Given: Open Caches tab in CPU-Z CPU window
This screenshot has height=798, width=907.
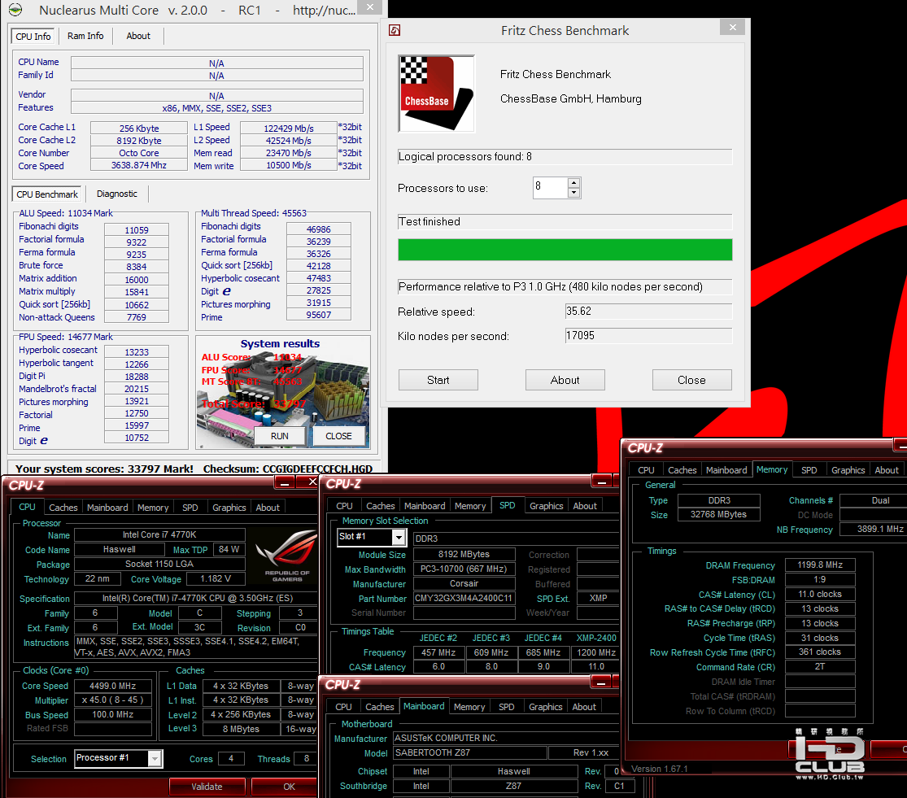Looking at the screenshot, I should click(63, 507).
